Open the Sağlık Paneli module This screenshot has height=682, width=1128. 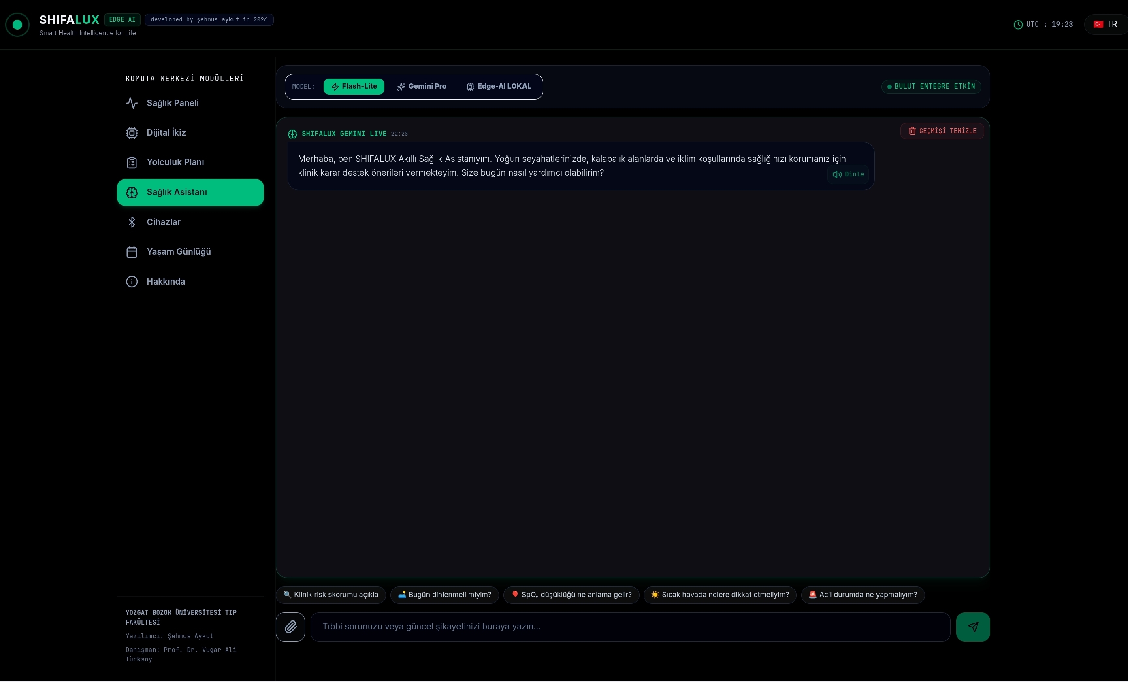click(190, 103)
